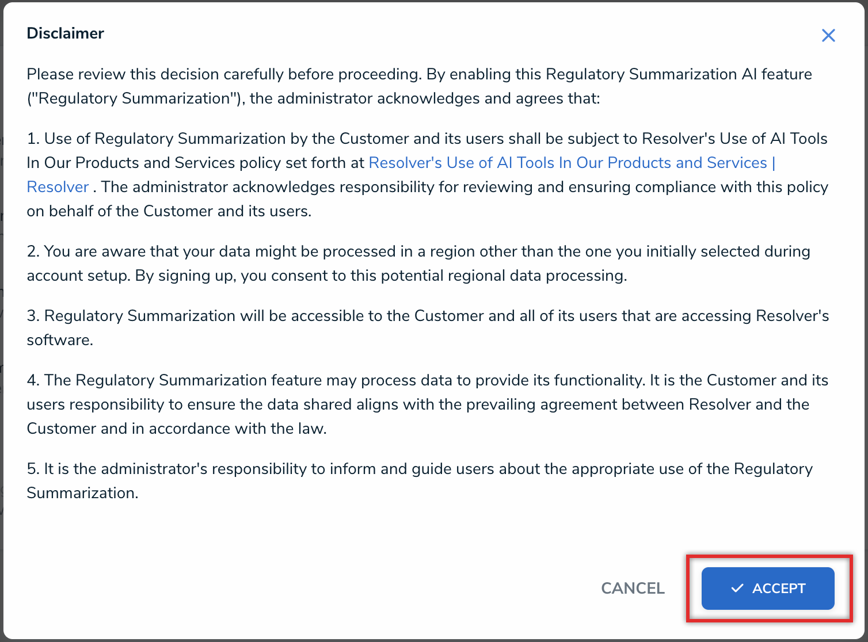Open the "Resolver's Use of AI Tools" policy link
Screen dimensions: 868x642
click(570, 163)
